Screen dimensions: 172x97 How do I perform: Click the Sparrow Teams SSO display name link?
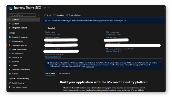coord(52,34)
